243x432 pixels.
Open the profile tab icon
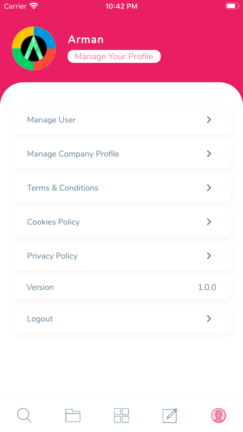pyautogui.click(x=219, y=415)
